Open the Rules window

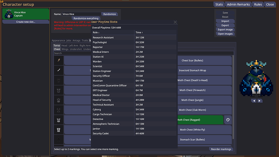[258, 4]
